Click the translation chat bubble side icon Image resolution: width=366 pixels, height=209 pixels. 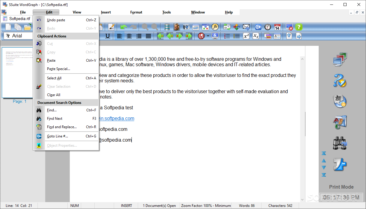(x=340, y=102)
